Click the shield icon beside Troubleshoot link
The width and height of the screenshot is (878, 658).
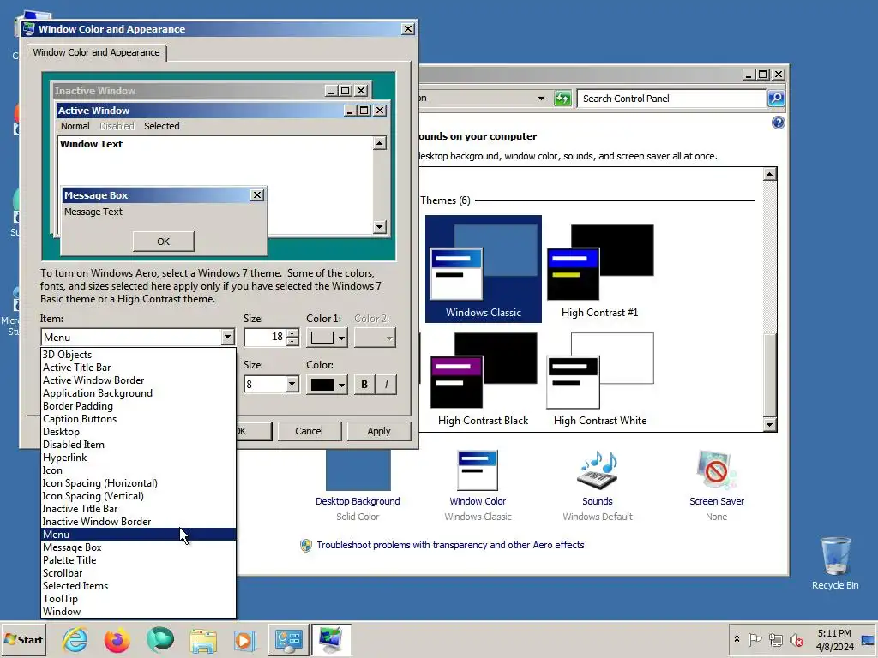pos(306,546)
